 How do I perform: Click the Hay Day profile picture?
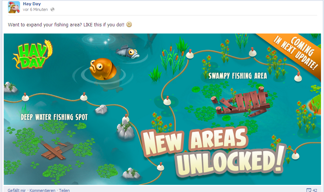point(14,7)
